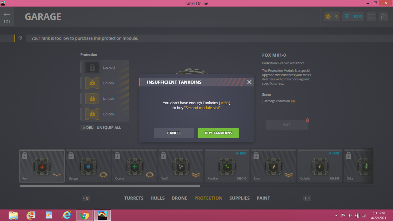393x221 pixels.
Task: Click the module list horizontal scrollbar
Action: click(110, 186)
